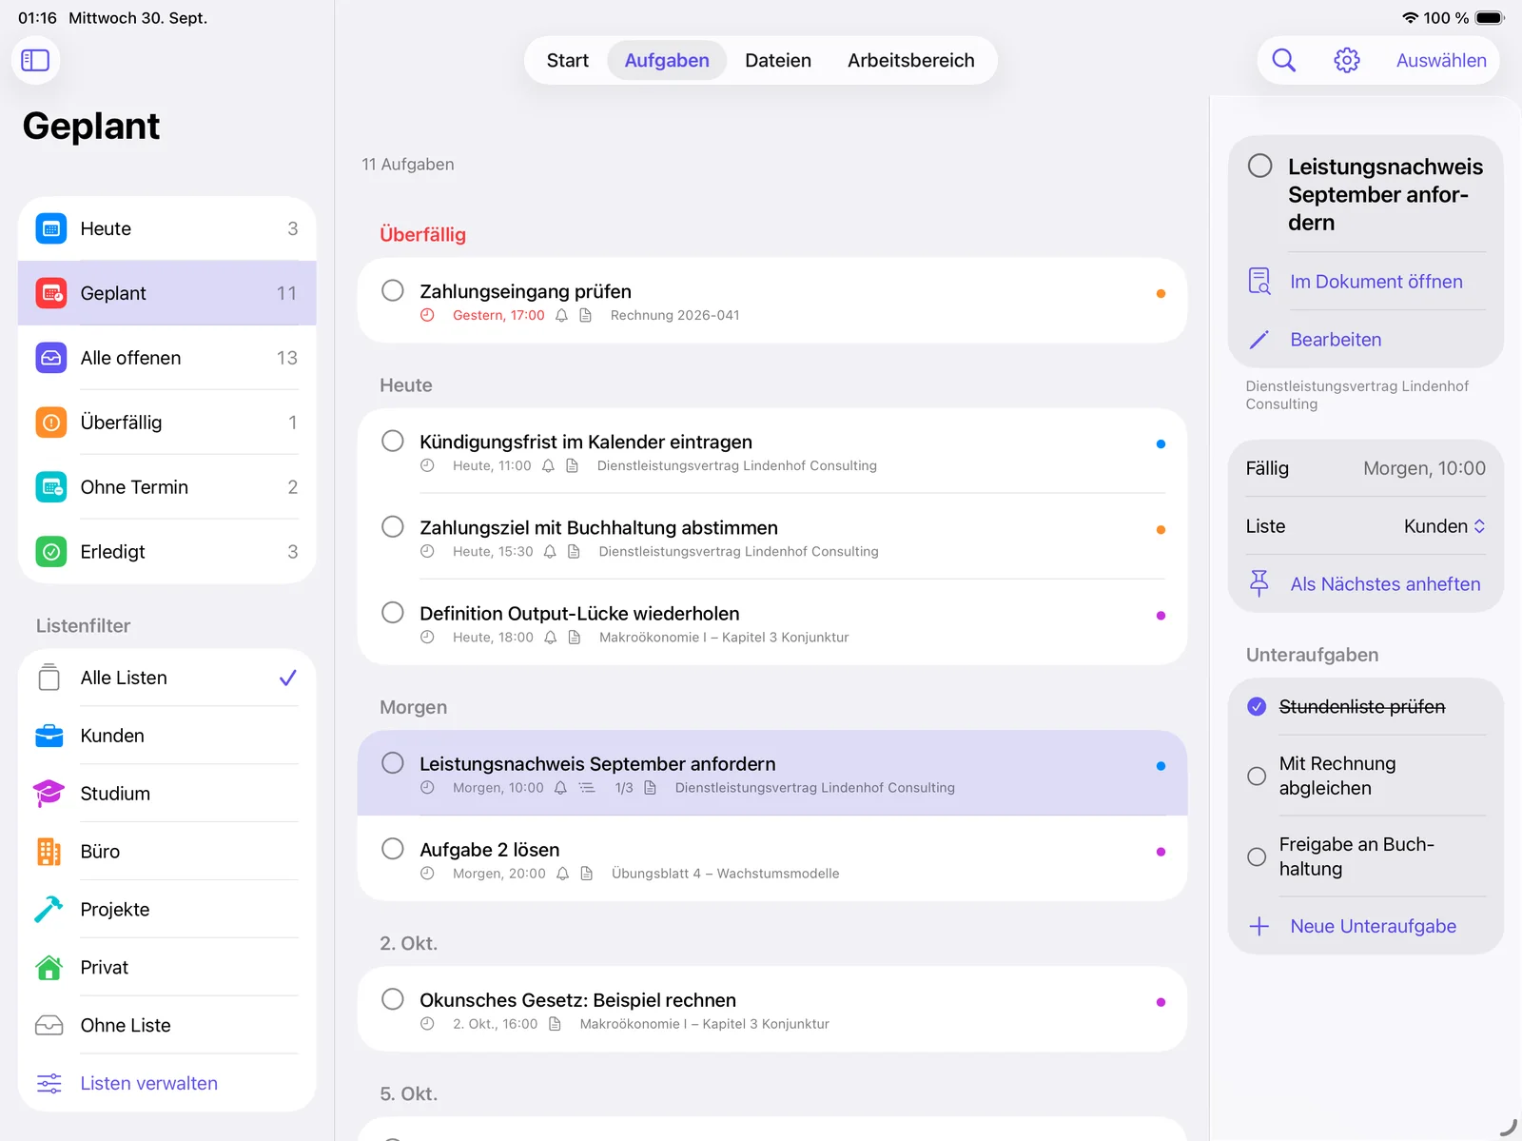Viewport: 1522px width, 1141px height.
Task: Open the Listen verwalten link
Action: (148, 1083)
